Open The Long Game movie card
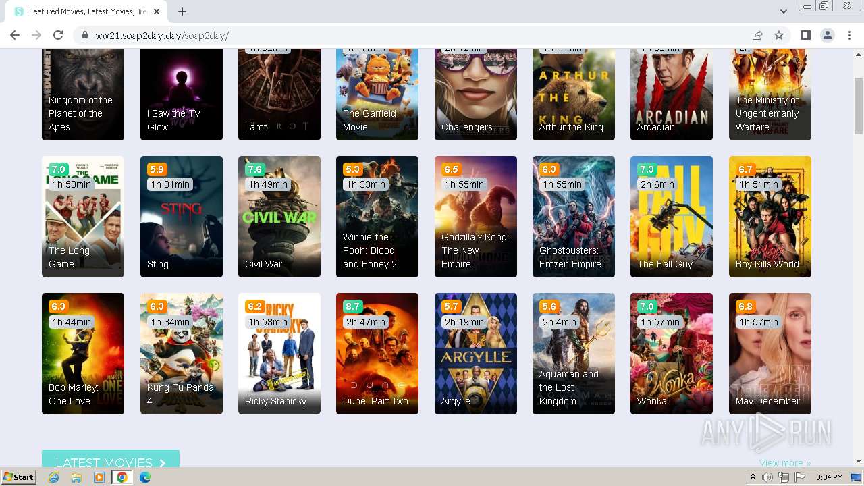864x486 pixels. pos(83,217)
